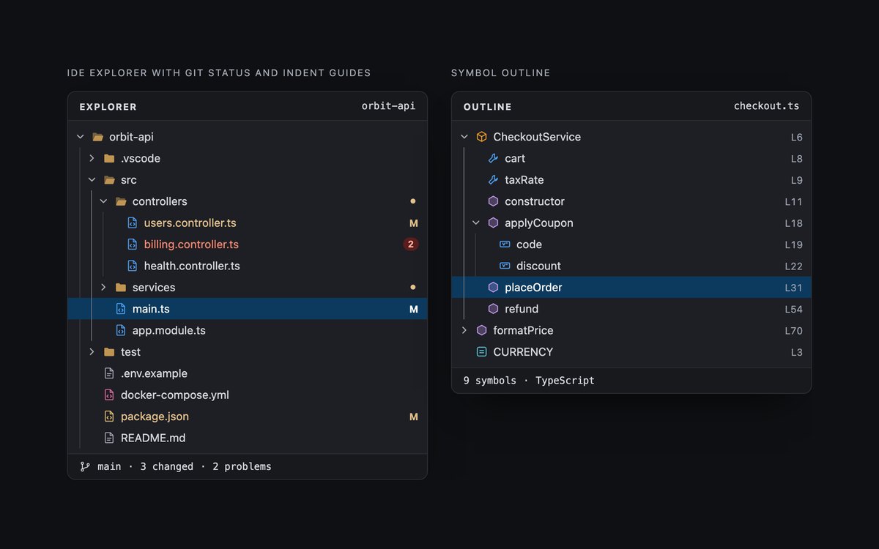The image size is (879, 549).
Task: Click checkout.ts label in outline header
Action: click(766, 106)
